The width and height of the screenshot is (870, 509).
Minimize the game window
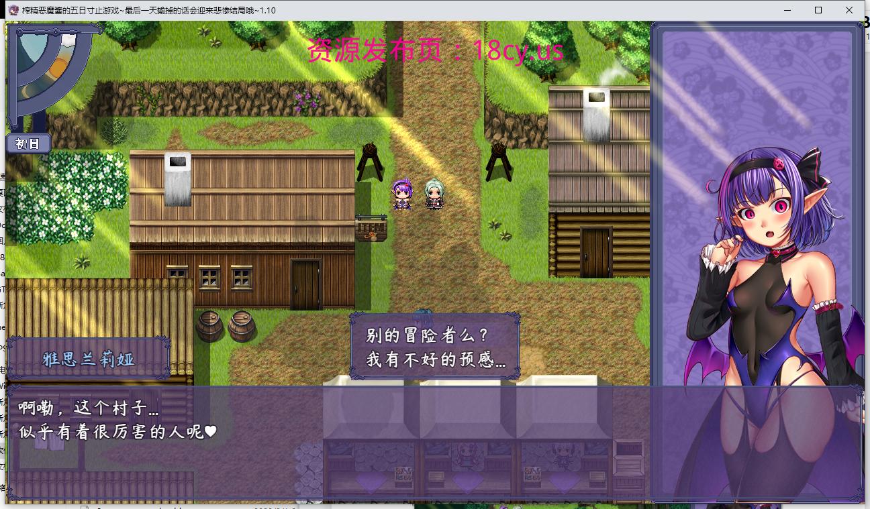(x=787, y=10)
